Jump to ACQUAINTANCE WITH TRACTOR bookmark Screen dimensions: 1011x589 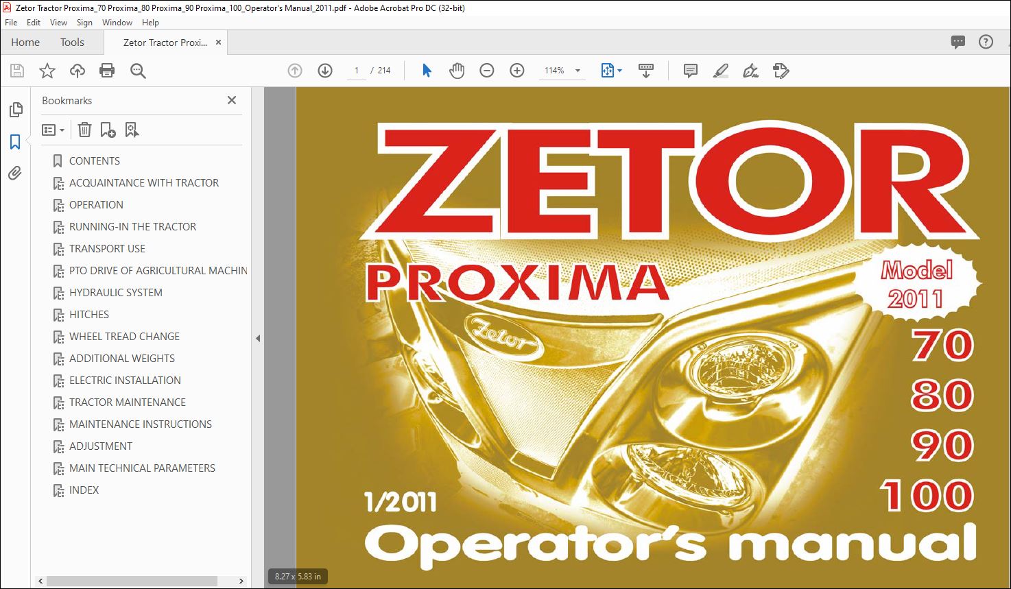pyautogui.click(x=144, y=182)
